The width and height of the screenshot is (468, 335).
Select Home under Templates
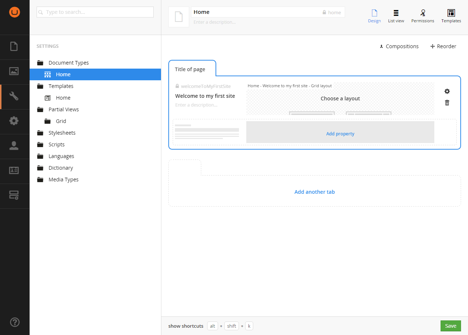(x=63, y=98)
